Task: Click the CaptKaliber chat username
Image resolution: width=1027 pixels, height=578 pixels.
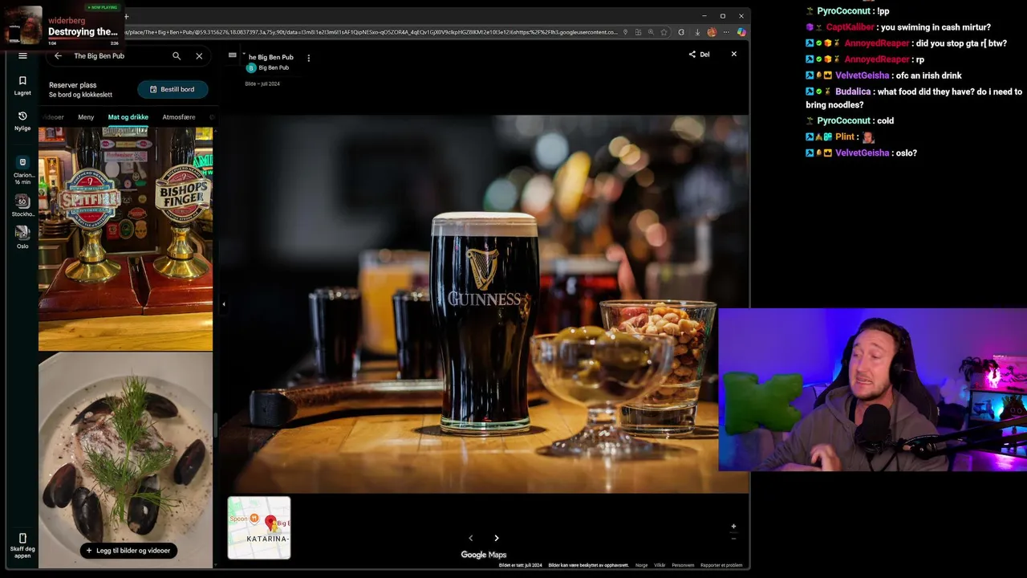Action: [x=849, y=27]
